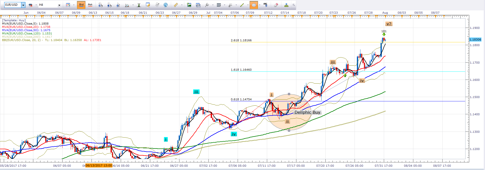Click the green trend line tool

242,5
